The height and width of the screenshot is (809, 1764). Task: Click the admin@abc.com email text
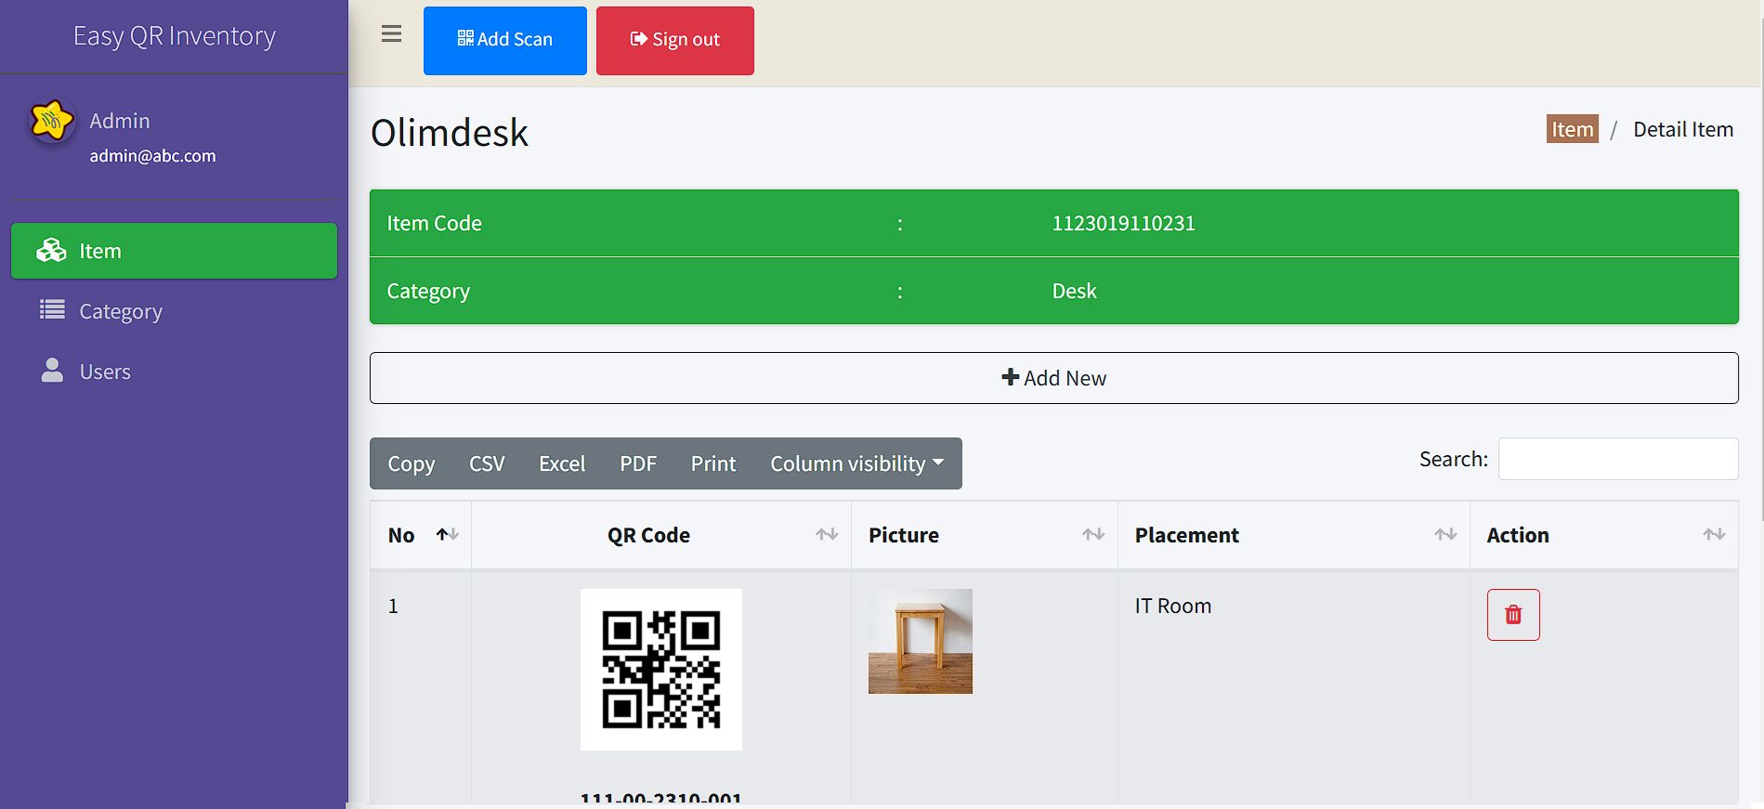pos(152,156)
